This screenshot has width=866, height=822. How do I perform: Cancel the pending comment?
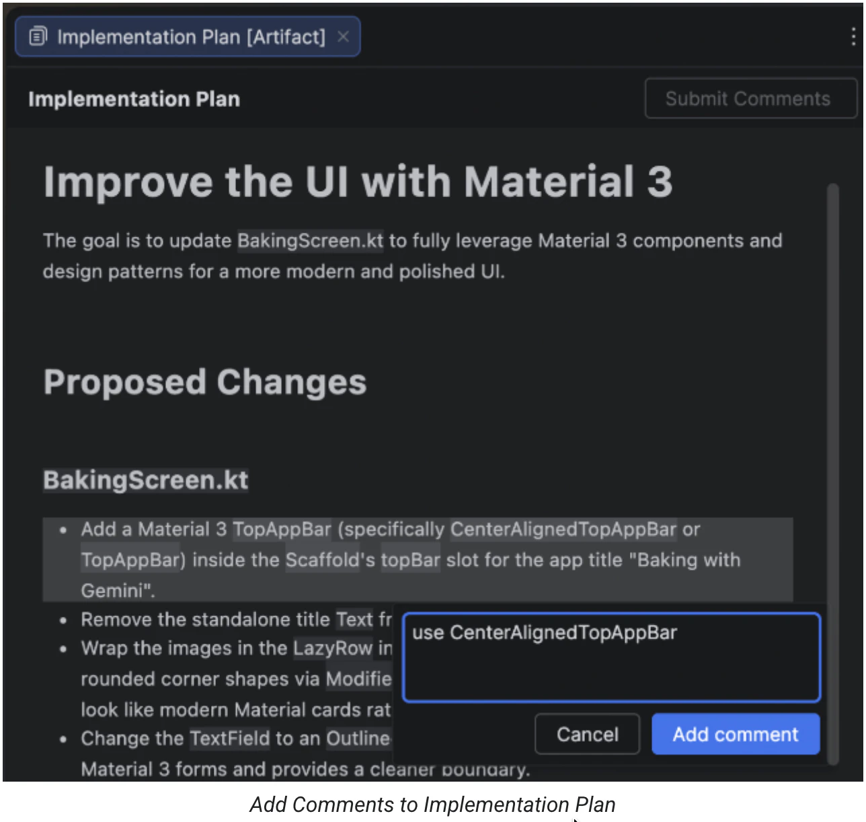[x=586, y=734]
